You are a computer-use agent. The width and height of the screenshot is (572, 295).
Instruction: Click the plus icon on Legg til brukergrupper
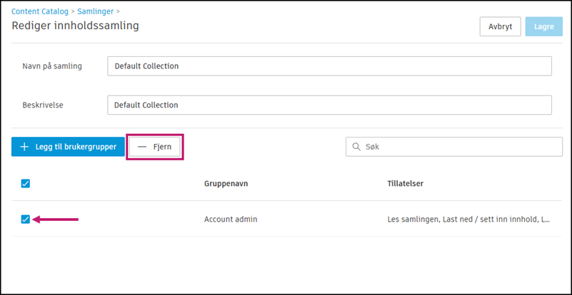pyautogui.click(x=24, y=147)
